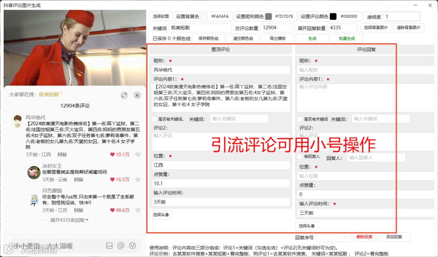Click 回复 link on 冰封女王's comment
Viewport: 438px width, 257px height.
pyautogui.click(x=79, y=180)
